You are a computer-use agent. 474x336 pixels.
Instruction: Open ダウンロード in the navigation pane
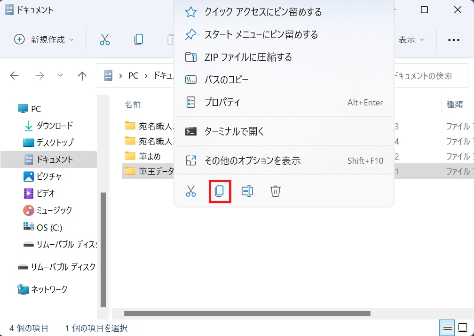click(48, 126)
